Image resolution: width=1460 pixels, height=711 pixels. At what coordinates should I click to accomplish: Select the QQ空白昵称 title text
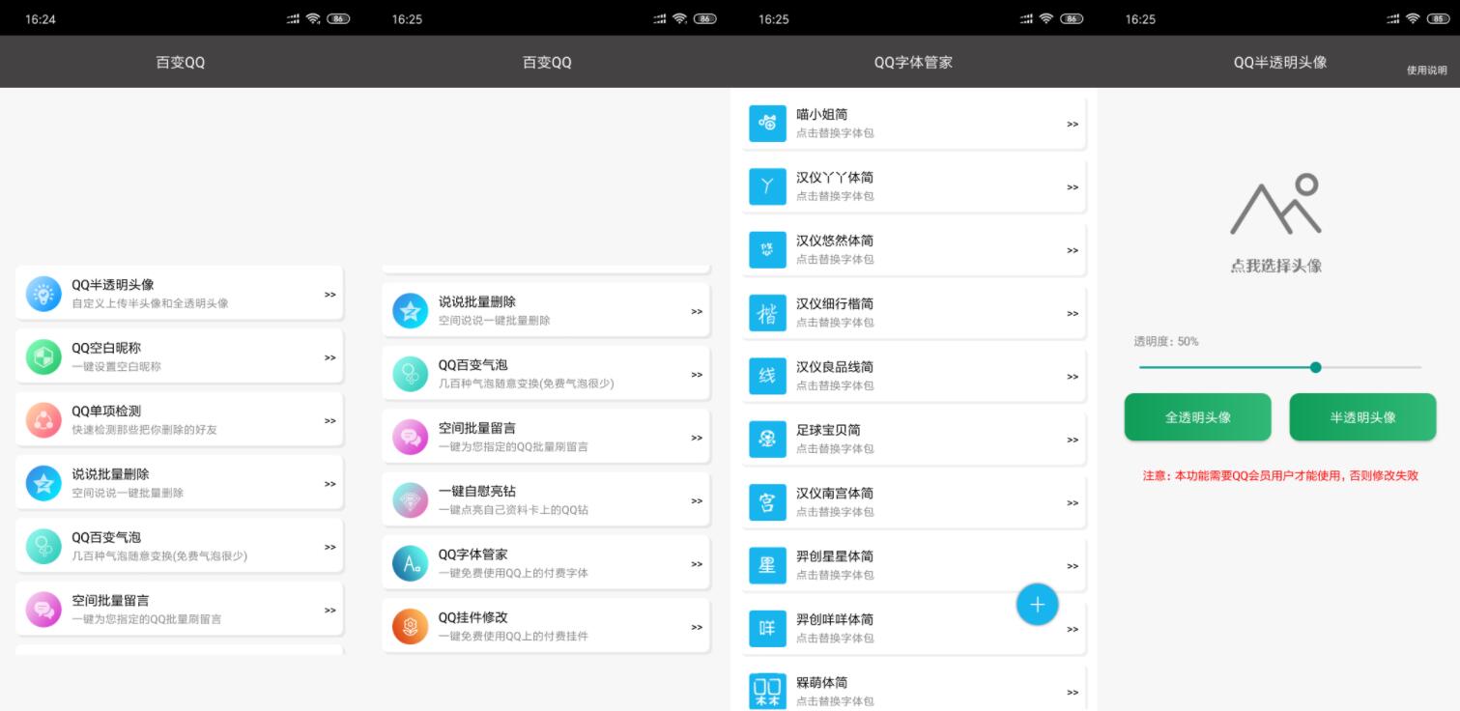(106, 348)
